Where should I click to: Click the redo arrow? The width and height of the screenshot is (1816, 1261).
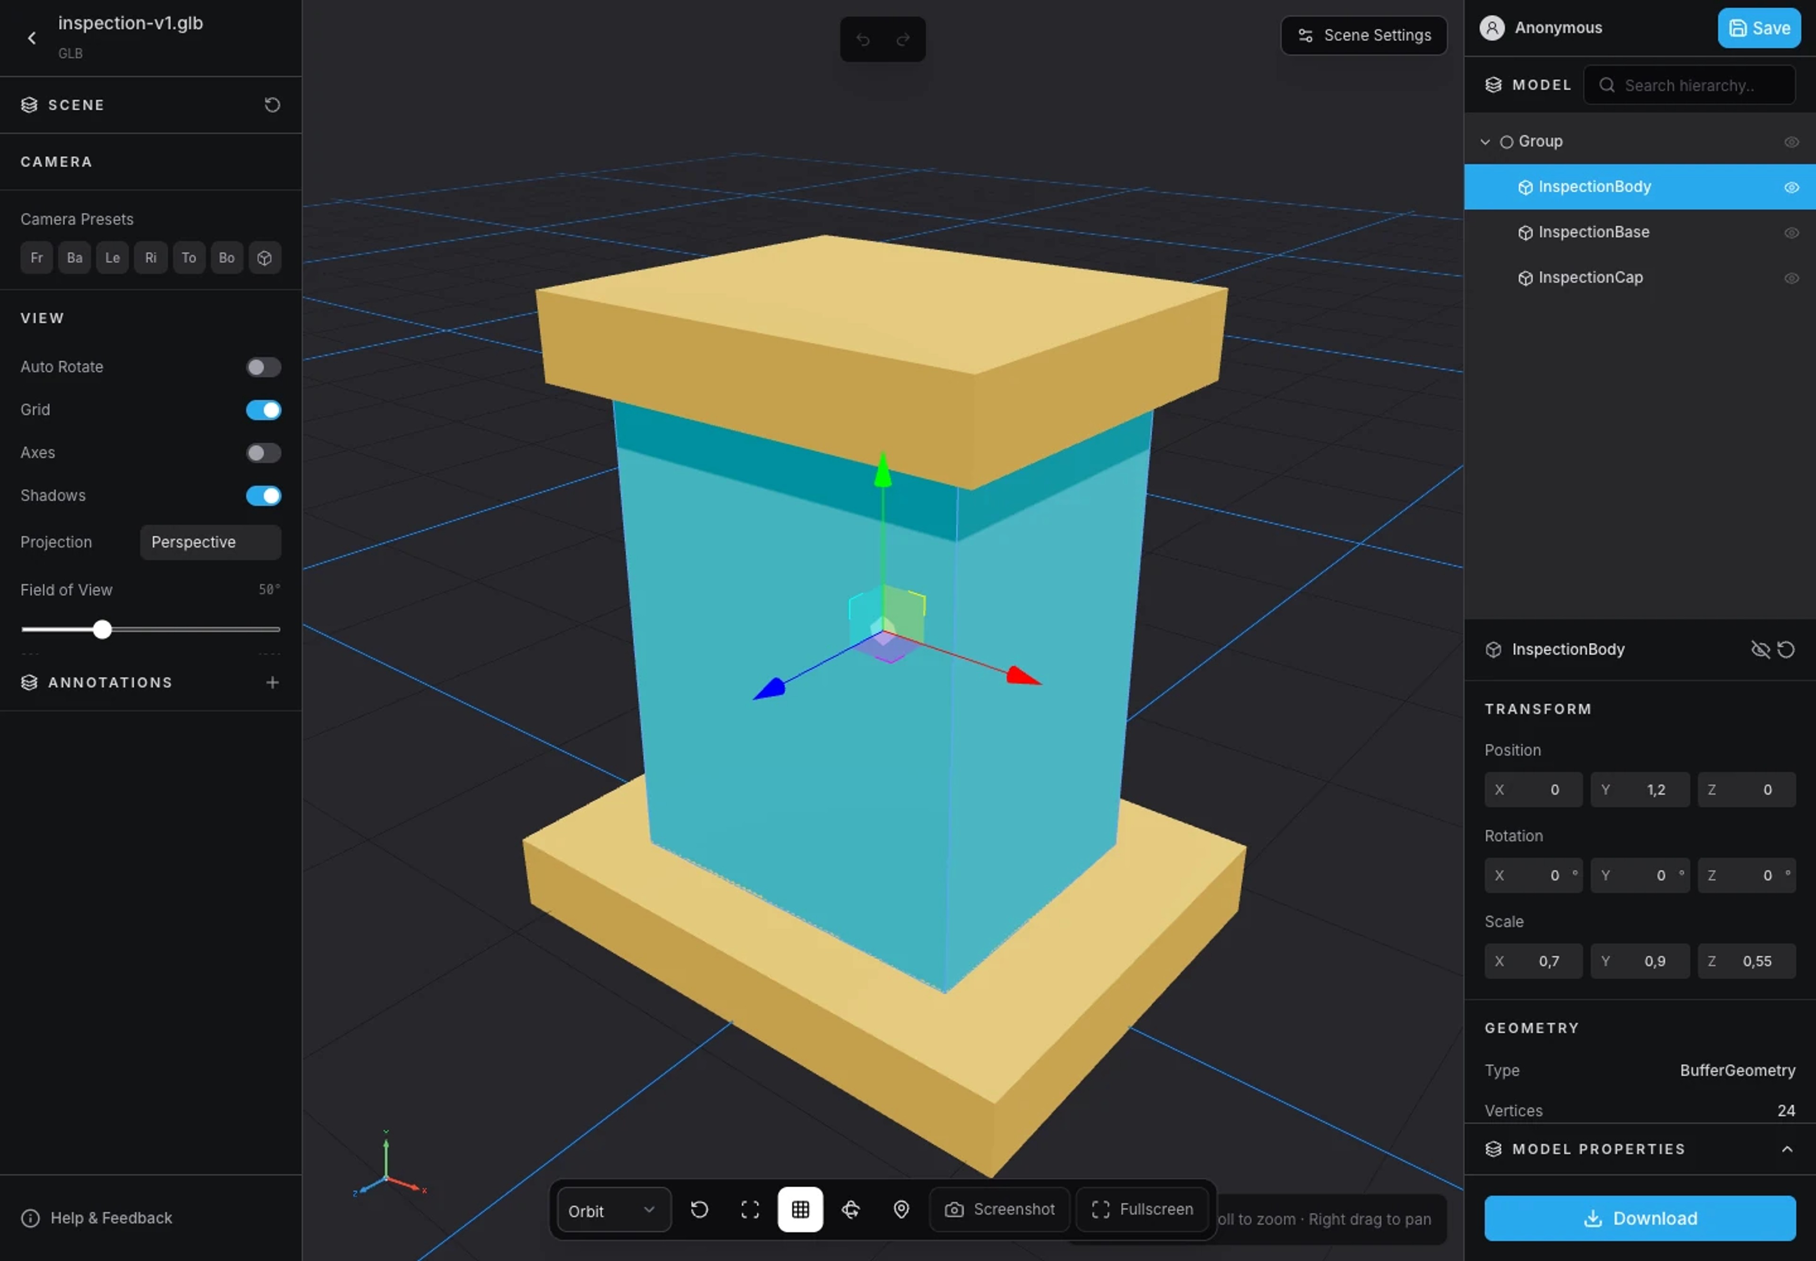pos(903,39)
